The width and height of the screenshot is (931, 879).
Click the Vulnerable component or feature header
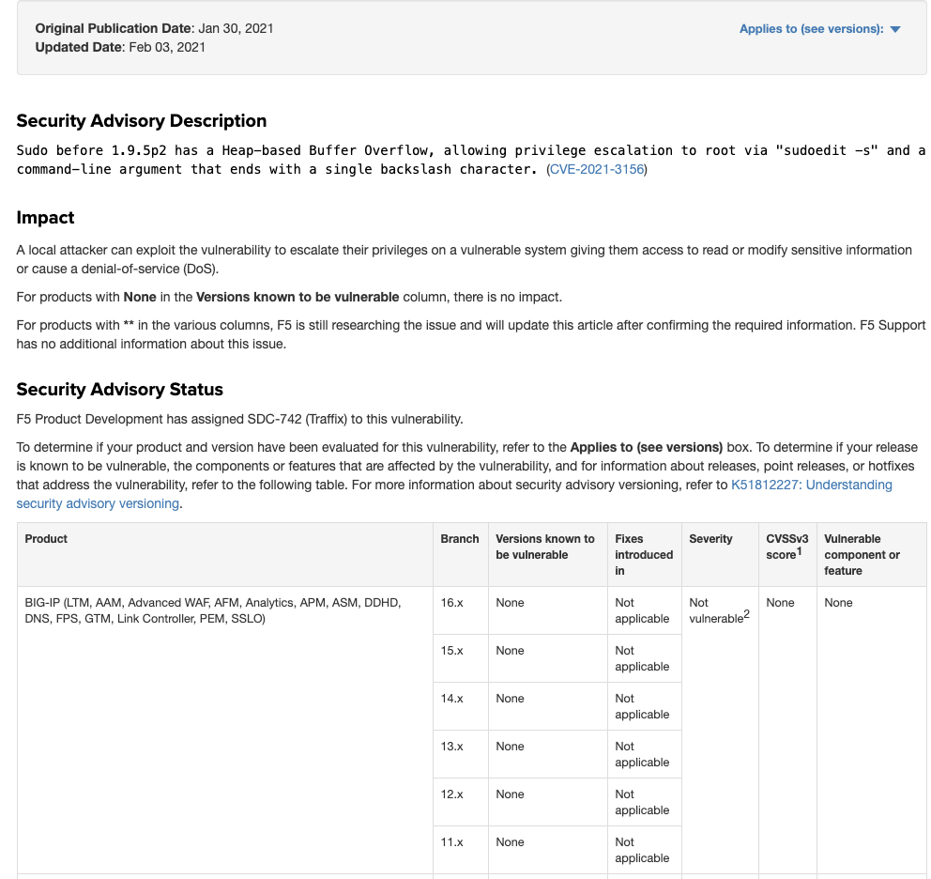[x=871, y=554]
